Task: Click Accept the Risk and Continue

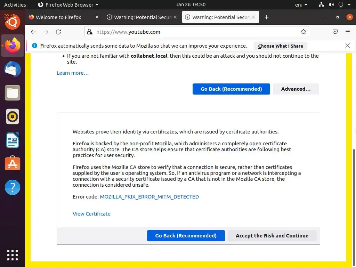Action: (272, 236)
